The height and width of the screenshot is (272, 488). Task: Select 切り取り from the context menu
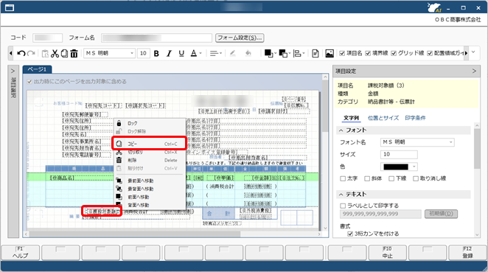150,152
